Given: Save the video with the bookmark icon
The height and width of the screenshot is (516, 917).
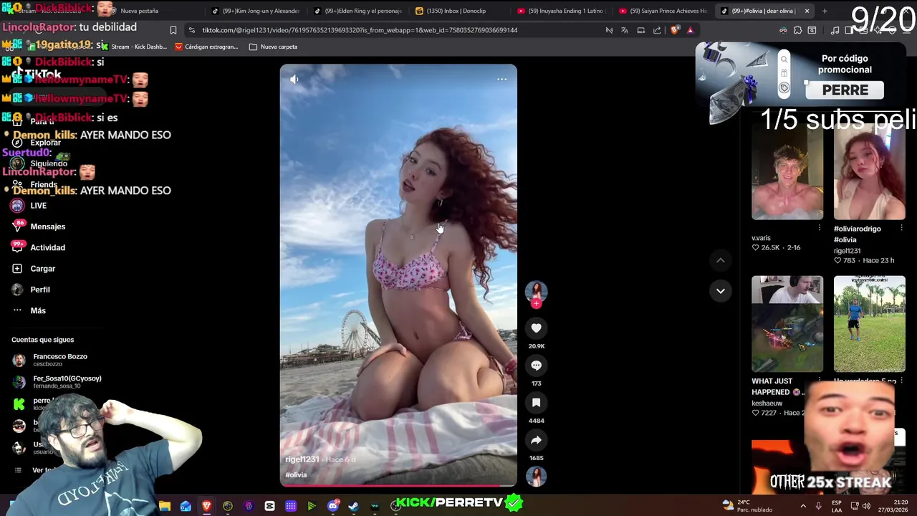Looking at the screenshot, I should [x=536, y=402].
